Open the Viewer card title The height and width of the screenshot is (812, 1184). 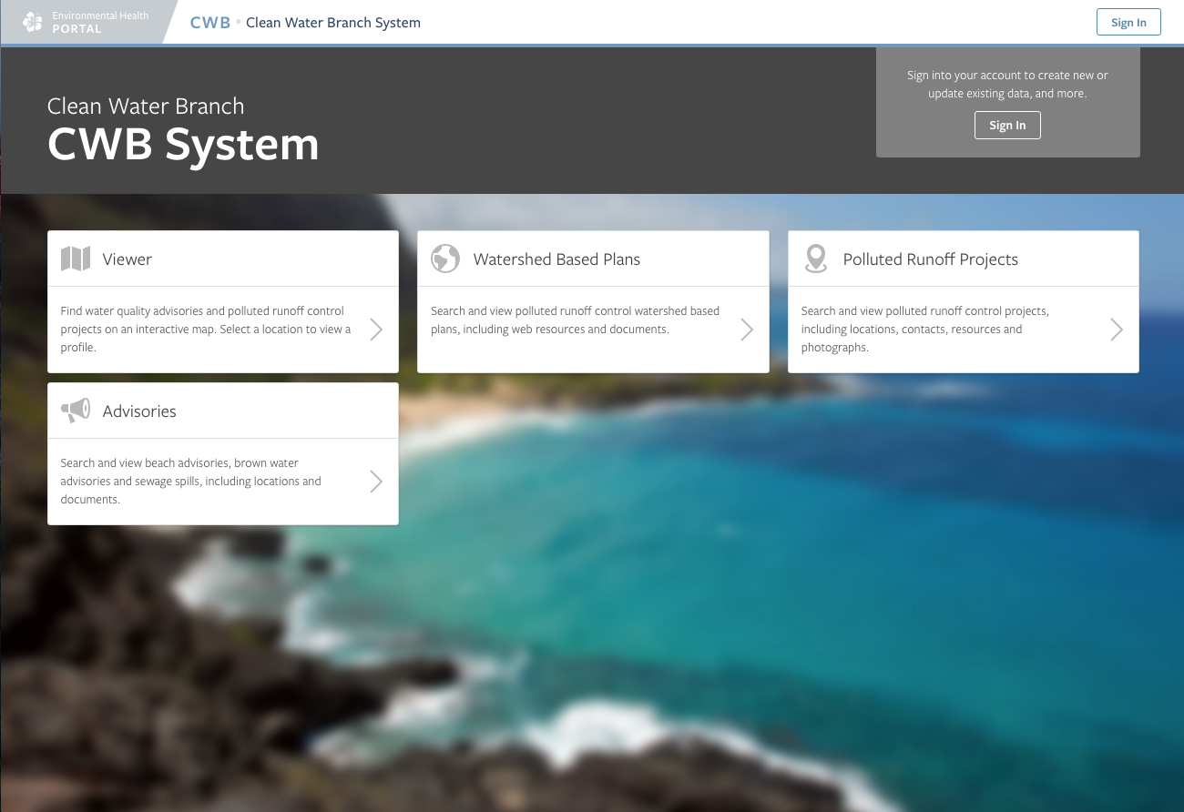(128, 259)
